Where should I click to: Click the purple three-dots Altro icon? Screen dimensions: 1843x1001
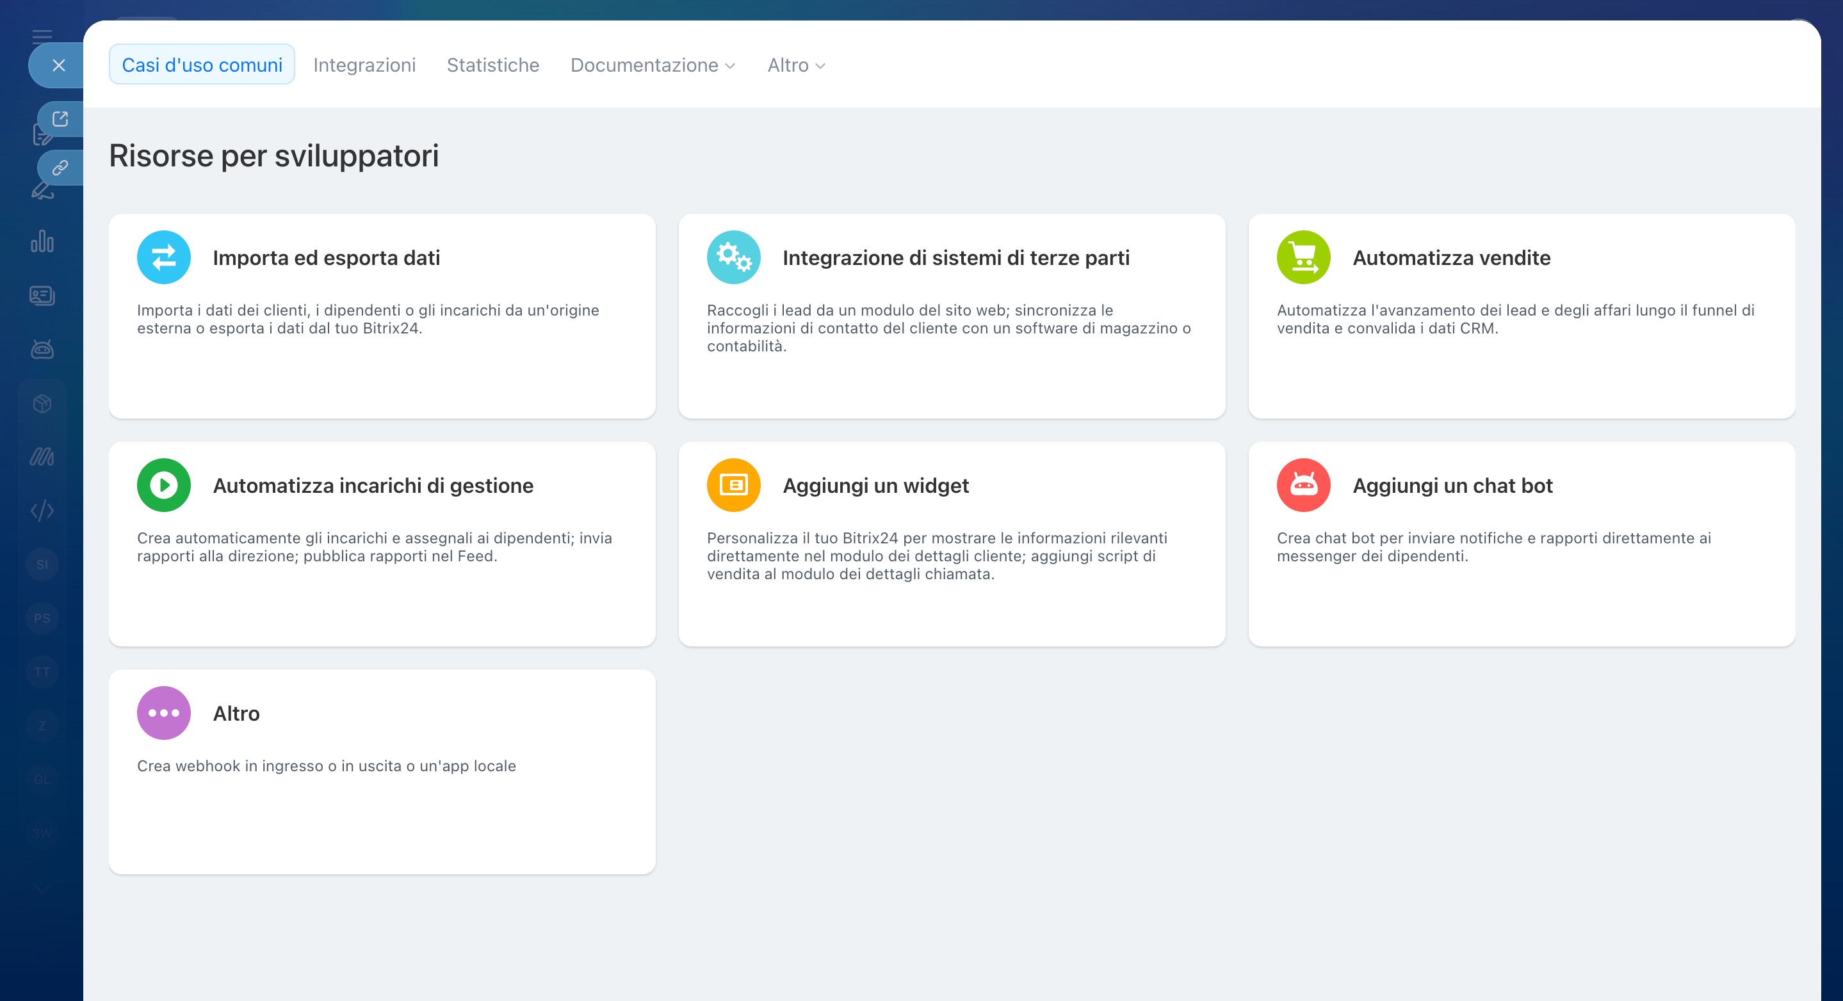tap(164, 713)
